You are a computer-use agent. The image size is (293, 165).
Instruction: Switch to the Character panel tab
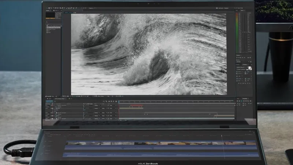click(245, 65)
